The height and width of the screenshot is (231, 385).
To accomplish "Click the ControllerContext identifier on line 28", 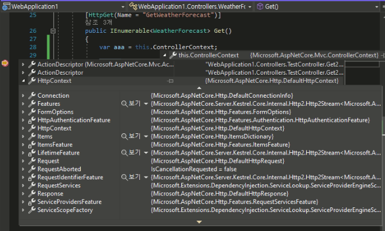I will (x=183, y=47).
